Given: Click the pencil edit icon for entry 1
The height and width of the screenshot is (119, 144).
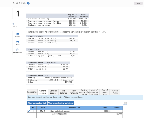Looking at the screenshot, I should click(x=29, y=111).
